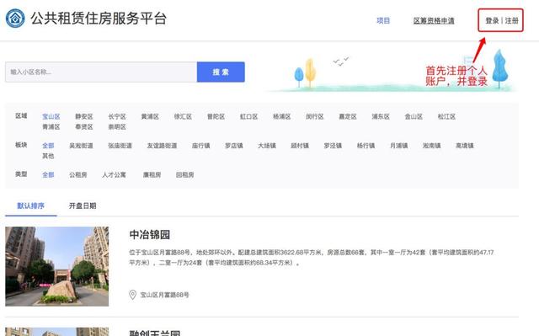Select the 默认排序 tab
Viewport: 539px width, 336px height.
30,205
